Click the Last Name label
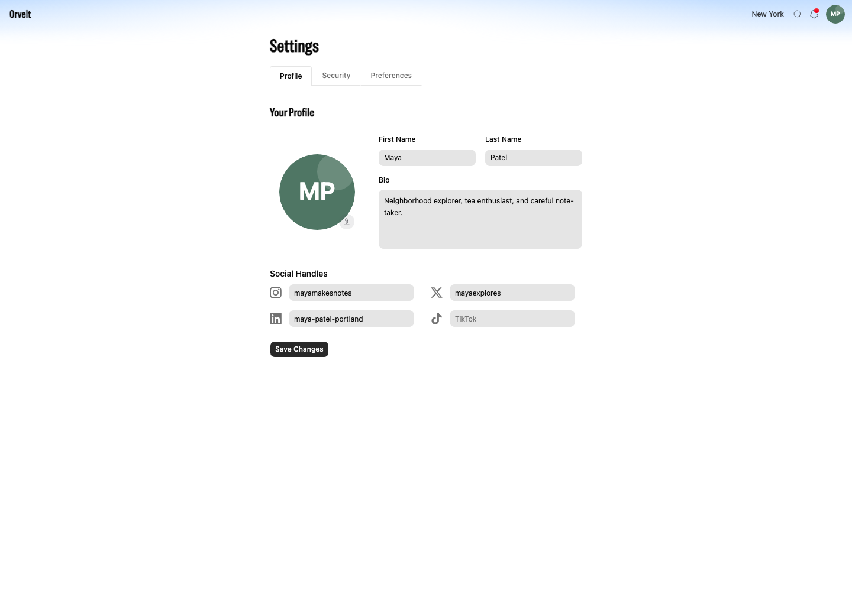This screenshot has width=852, height=591. tap(504, 139)
